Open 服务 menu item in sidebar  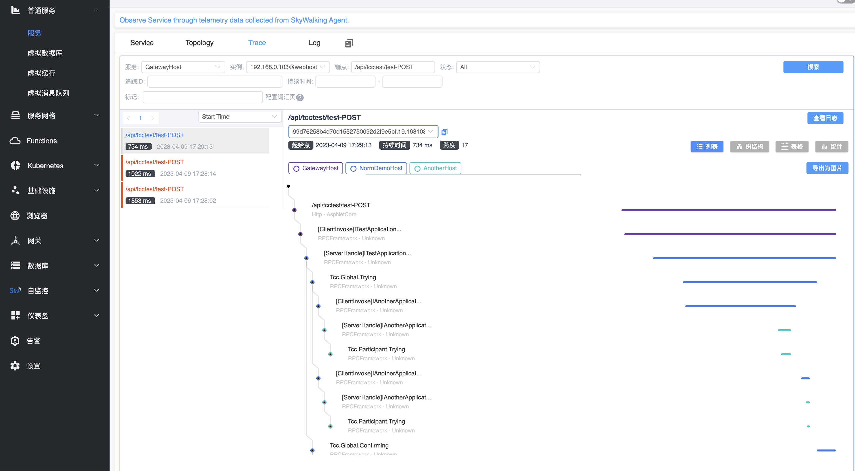point(35,33)
